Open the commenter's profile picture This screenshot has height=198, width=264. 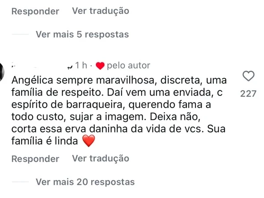(x=2, y=70)
